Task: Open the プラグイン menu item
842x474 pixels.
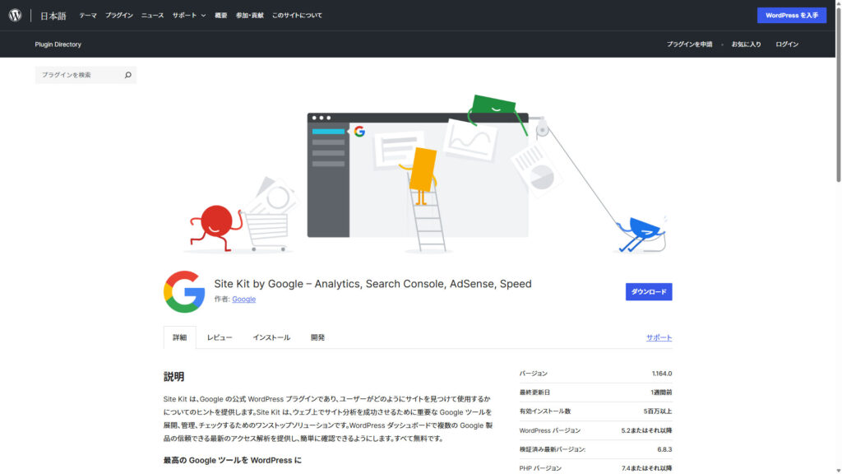Action: [119, 16]
